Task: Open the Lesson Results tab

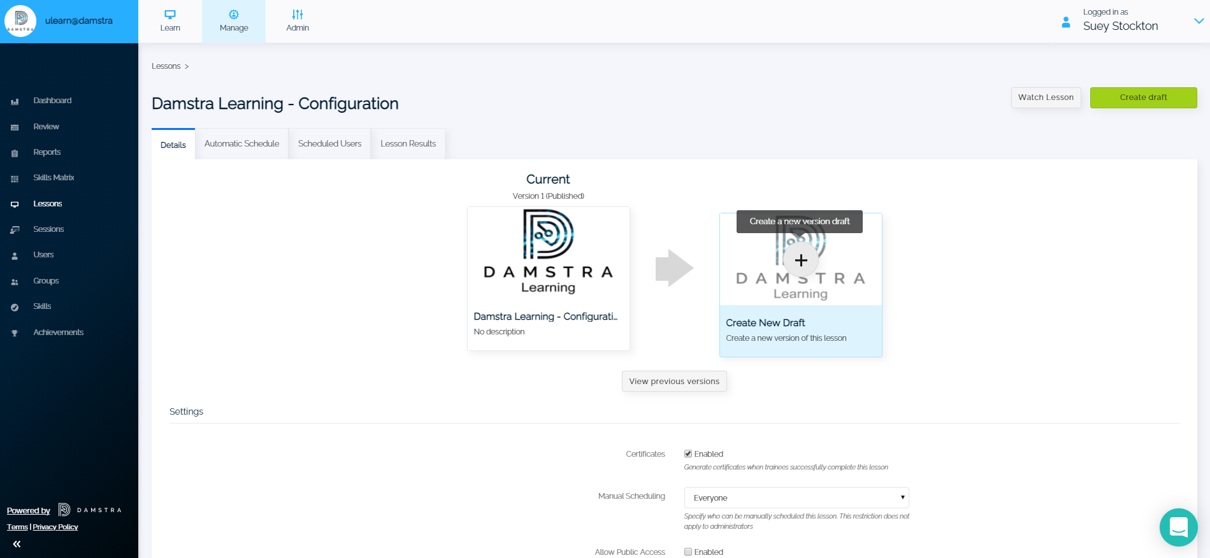Action: 408,144
